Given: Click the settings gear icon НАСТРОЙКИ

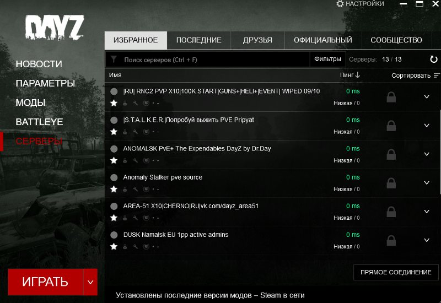Looking at the screenshot, I should (340, 4).
